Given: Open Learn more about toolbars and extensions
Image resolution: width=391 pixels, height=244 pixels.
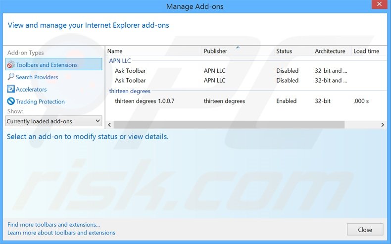Looking at the screenshot, I should pyautogui.click(x=61, y=233).
